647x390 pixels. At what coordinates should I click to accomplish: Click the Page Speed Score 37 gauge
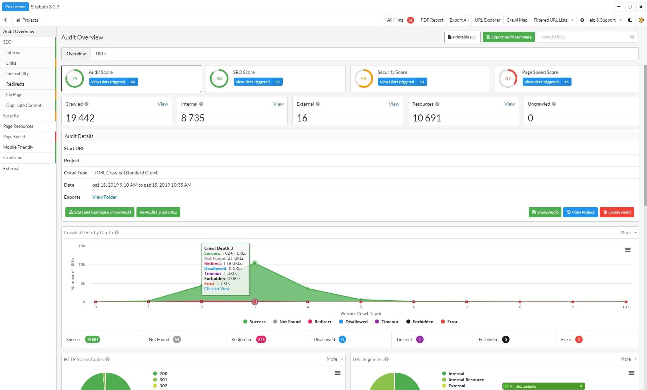click(x=508, y=79)
